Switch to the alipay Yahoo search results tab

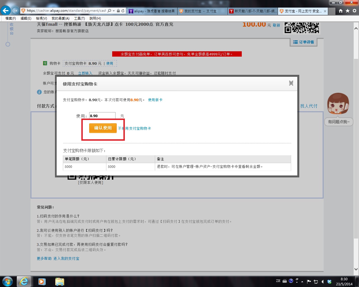[152, 11]
